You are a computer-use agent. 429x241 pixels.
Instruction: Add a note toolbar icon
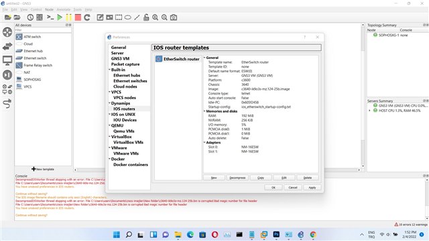coord(100,17)
